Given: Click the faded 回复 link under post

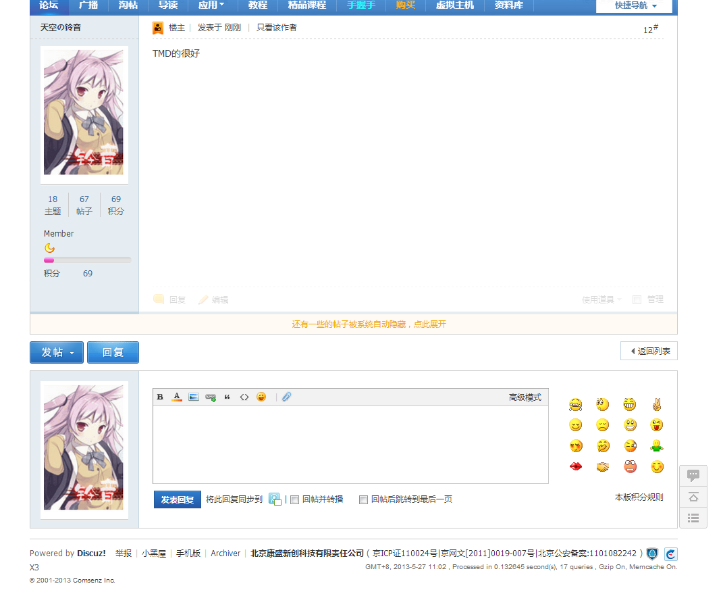Looking at the screenshot, I should [x=169, y=299].
